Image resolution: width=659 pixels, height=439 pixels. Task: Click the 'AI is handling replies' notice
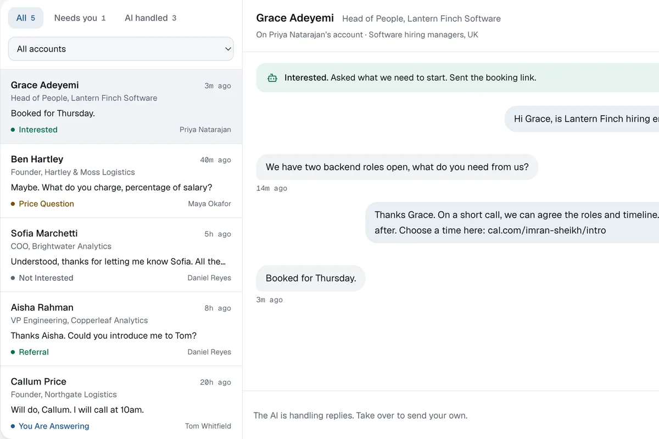[x=360, y=415]
